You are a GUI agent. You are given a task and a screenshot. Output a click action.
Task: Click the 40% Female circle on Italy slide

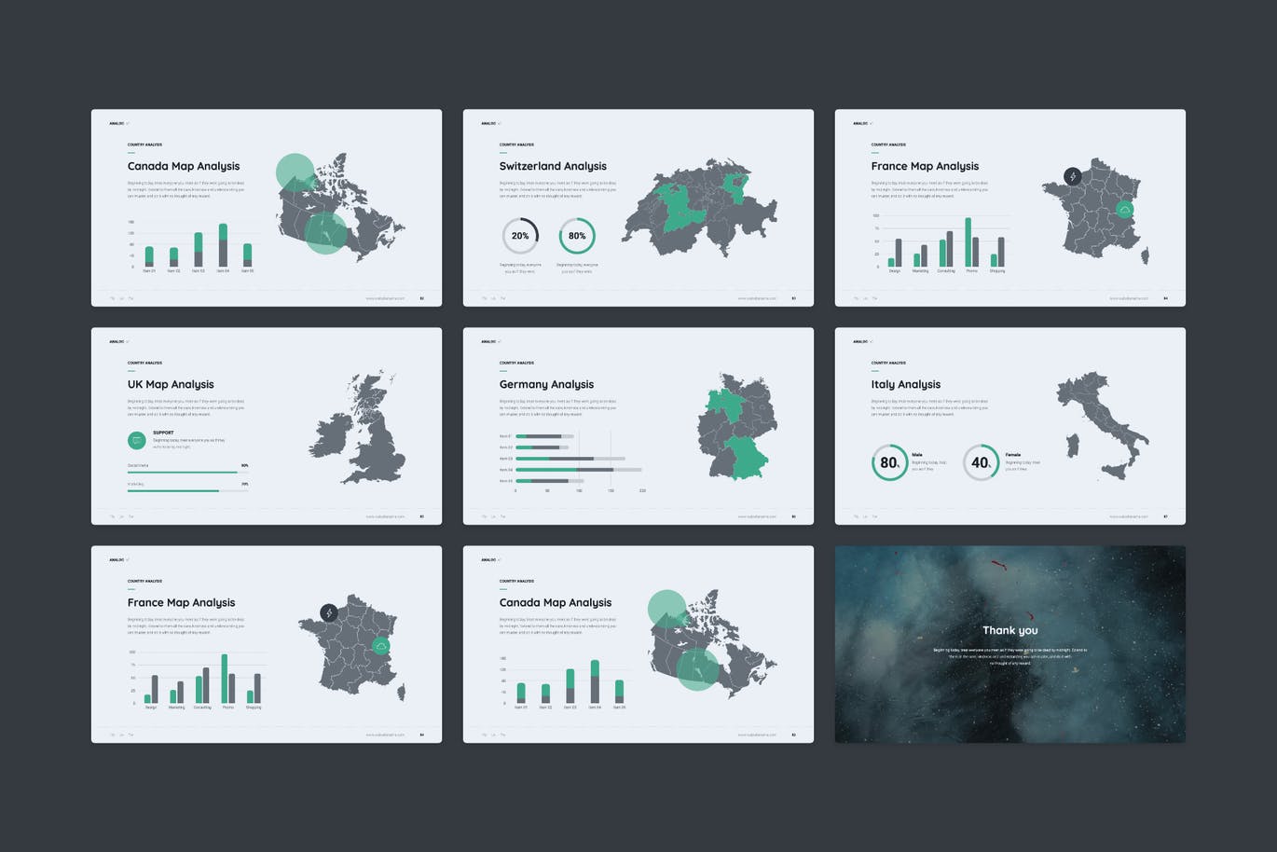point(981,462)
